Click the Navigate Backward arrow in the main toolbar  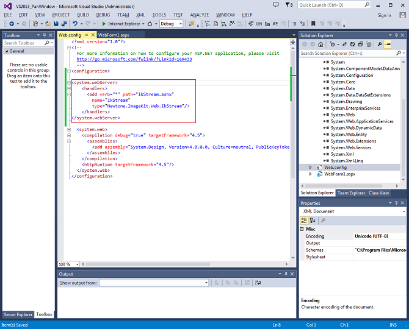[x=12, y=24]
